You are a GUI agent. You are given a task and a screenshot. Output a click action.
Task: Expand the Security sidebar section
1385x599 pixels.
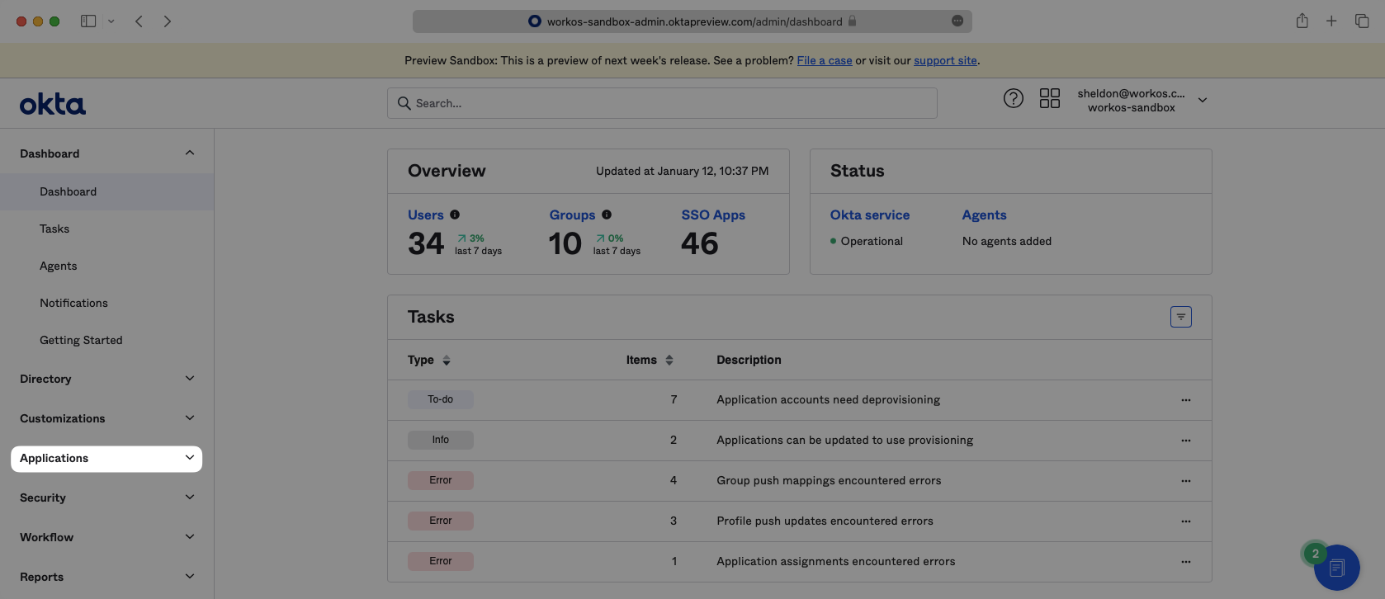click(x=106, y=498)
